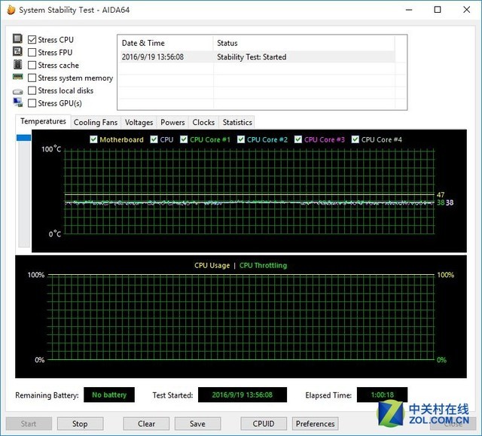Image resolution: width=482 pixels, height=436 pixels.
Task: Click the blue graph scale slider
Action: tap(23, 138)
